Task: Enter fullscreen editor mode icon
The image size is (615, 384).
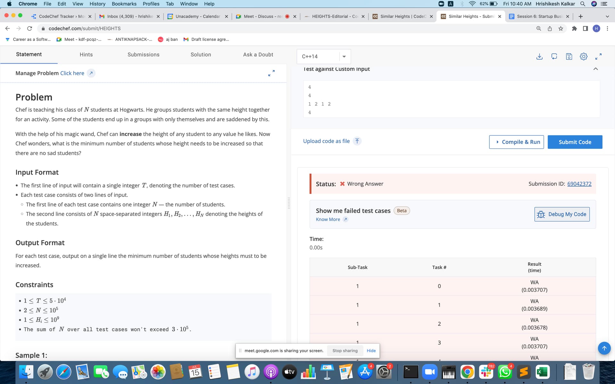Action: [x=598, y=56]
